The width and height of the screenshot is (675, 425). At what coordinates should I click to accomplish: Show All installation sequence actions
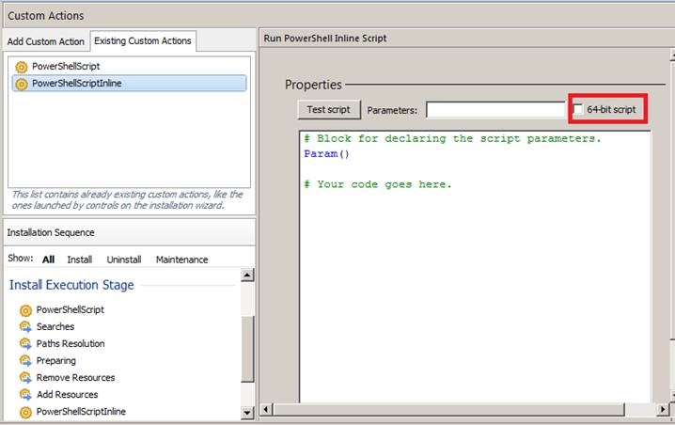tap(48, 259)
